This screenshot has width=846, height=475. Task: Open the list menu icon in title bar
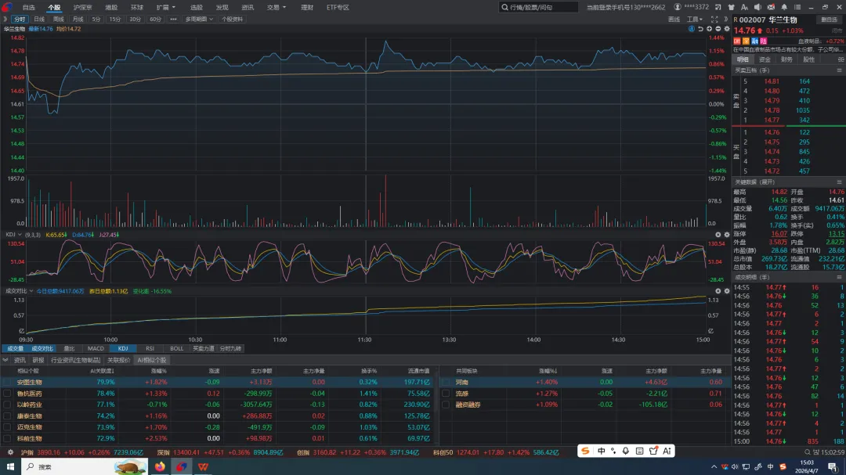click(x=797, y=7)
